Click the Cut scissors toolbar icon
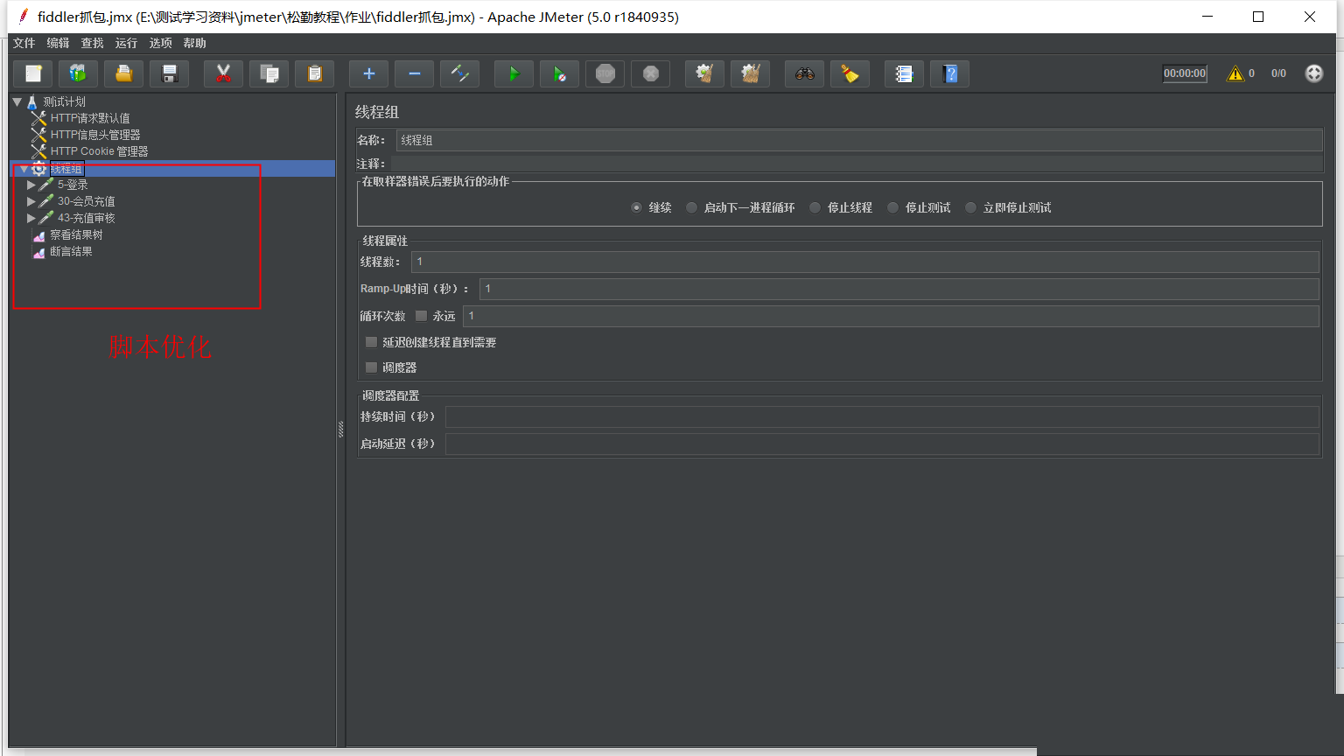The image size is (1344, 756). tap(223, 74)
